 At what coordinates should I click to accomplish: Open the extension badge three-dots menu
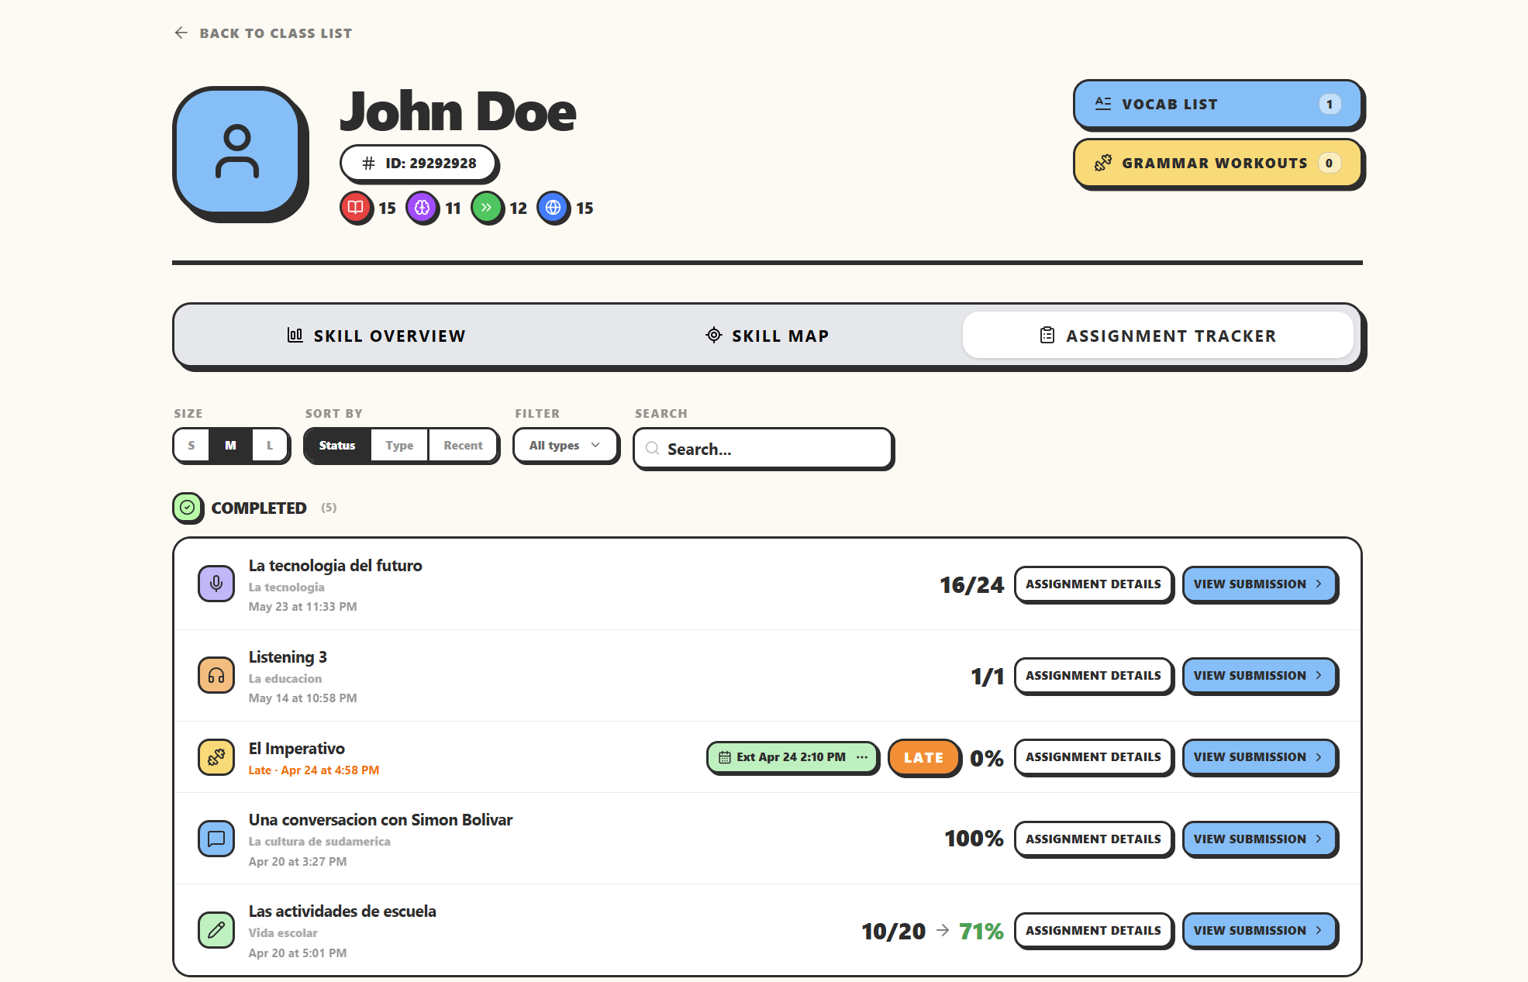pos(862,757)
